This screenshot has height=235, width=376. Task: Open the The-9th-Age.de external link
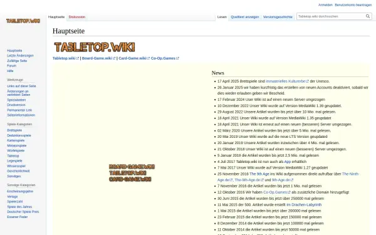[249, 180]
